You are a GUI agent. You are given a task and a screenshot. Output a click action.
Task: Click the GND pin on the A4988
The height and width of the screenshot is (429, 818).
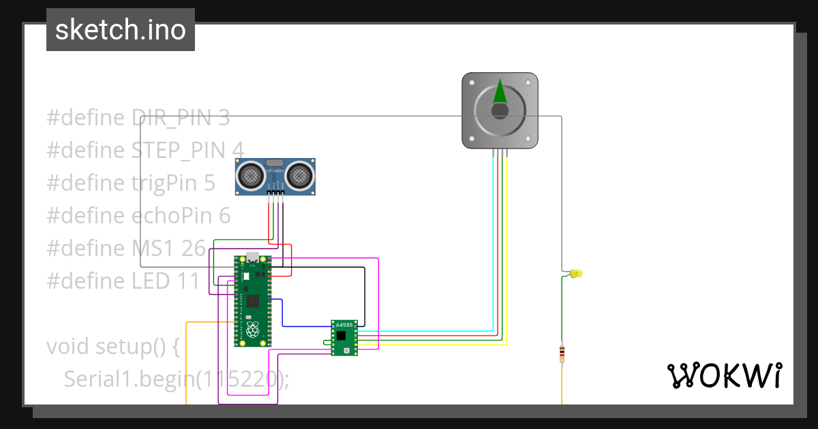coord(355,326)
